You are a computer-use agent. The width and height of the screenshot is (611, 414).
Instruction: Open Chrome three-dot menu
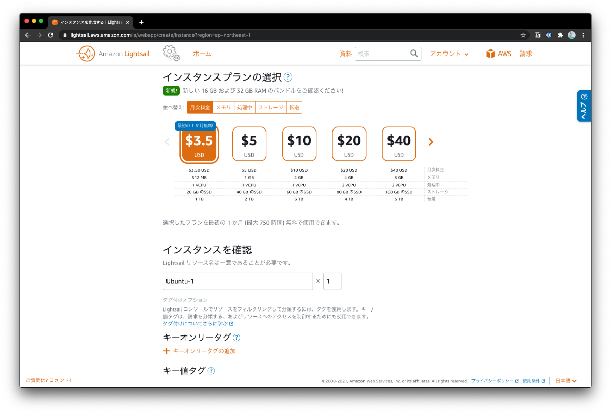[584, 35]
